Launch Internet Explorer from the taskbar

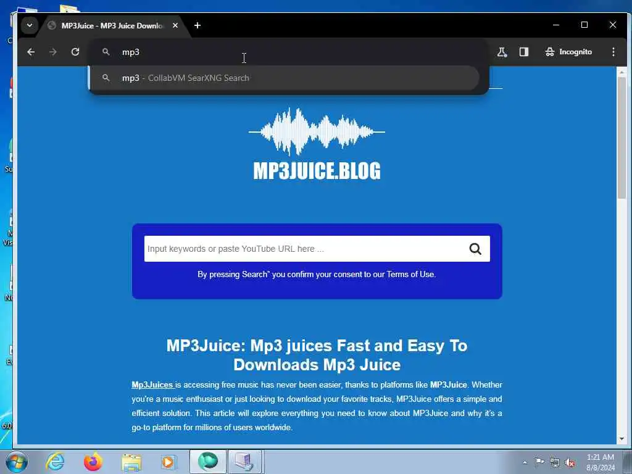[x=55, y=462]
